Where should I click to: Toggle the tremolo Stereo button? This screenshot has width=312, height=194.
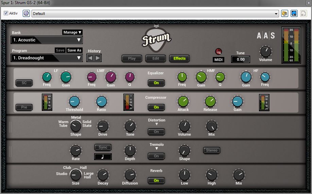pyautogui.click(x=211, y=150)
